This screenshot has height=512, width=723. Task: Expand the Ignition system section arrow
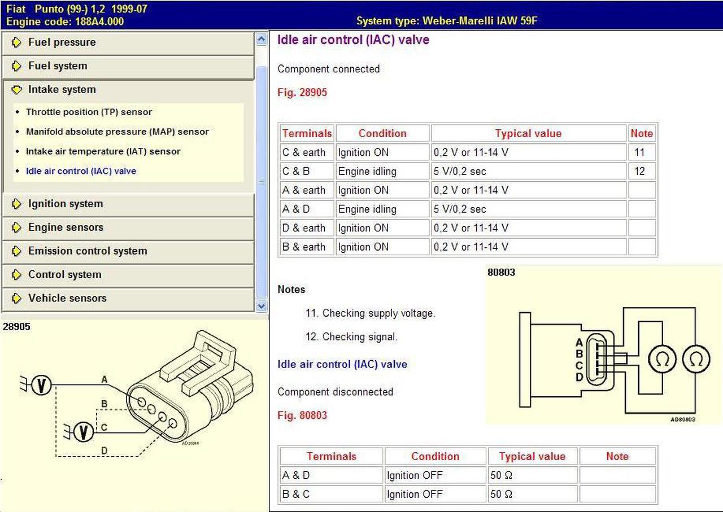pyautogui.click(x=17, y=204)
